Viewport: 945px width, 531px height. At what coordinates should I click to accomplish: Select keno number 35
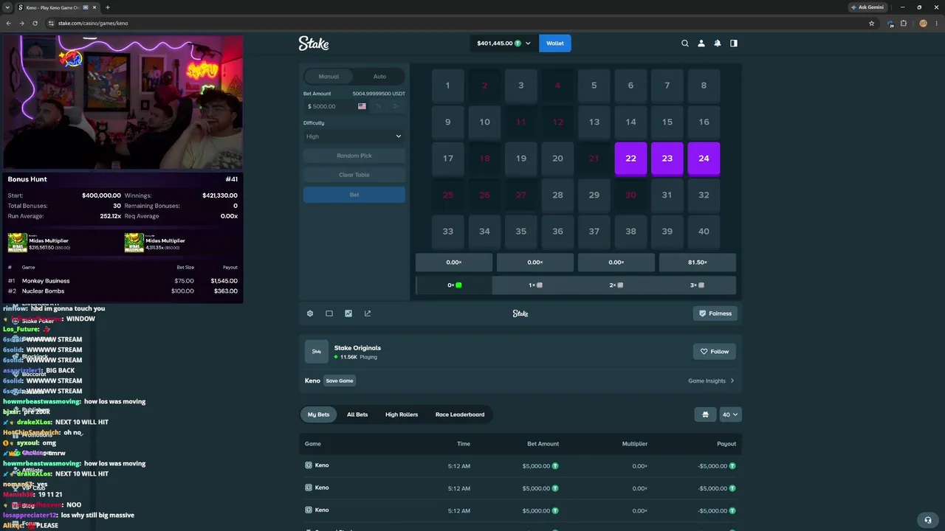click(520, 232)
